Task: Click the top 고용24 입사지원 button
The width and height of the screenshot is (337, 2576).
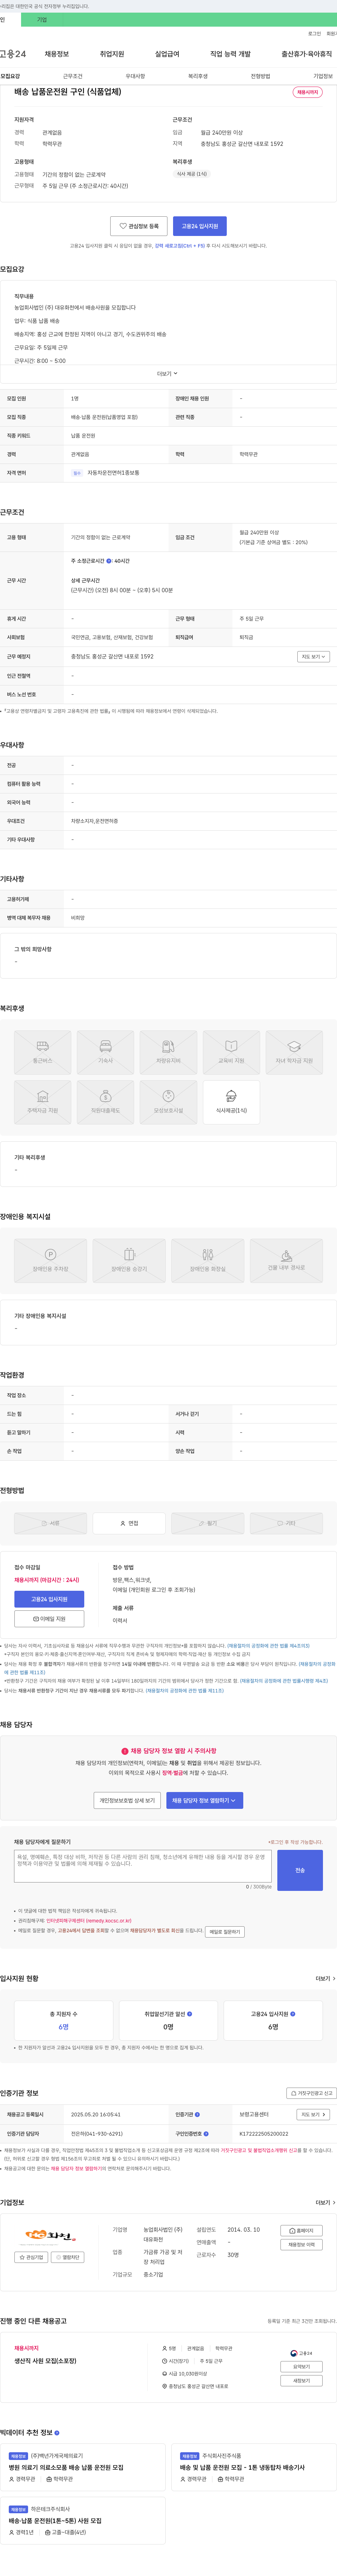Action: pyautogui.click(x=200, y=226)
